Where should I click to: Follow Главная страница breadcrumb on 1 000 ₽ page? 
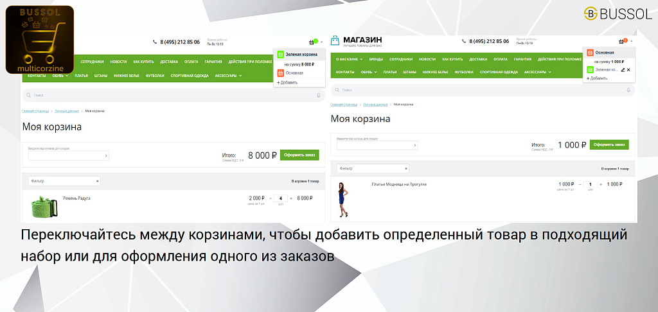(x=344, y=104)
